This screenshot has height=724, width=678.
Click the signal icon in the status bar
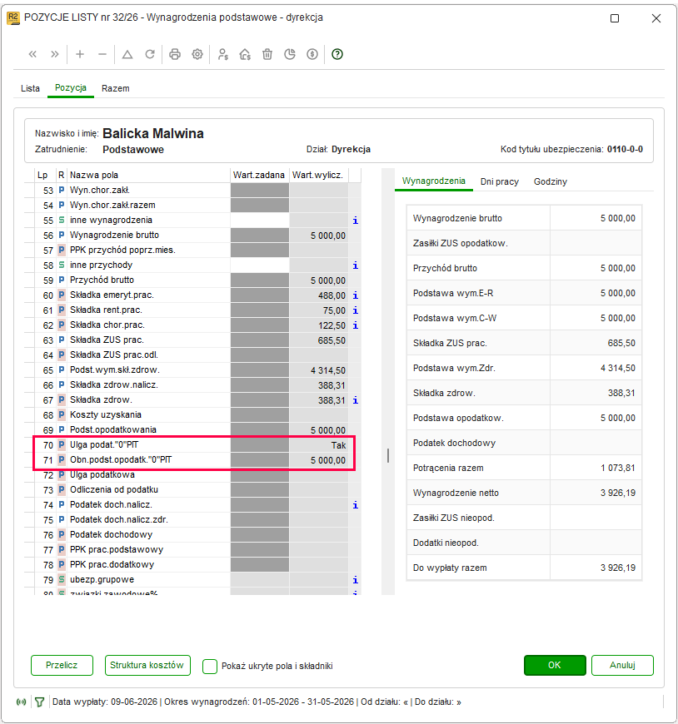pos(22,702)
